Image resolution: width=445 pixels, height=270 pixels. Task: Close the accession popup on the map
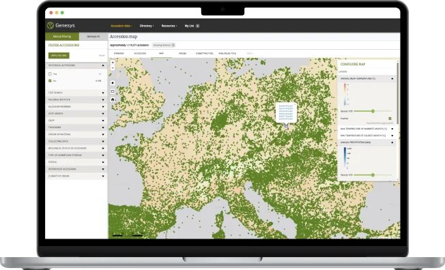click(295, 104)
